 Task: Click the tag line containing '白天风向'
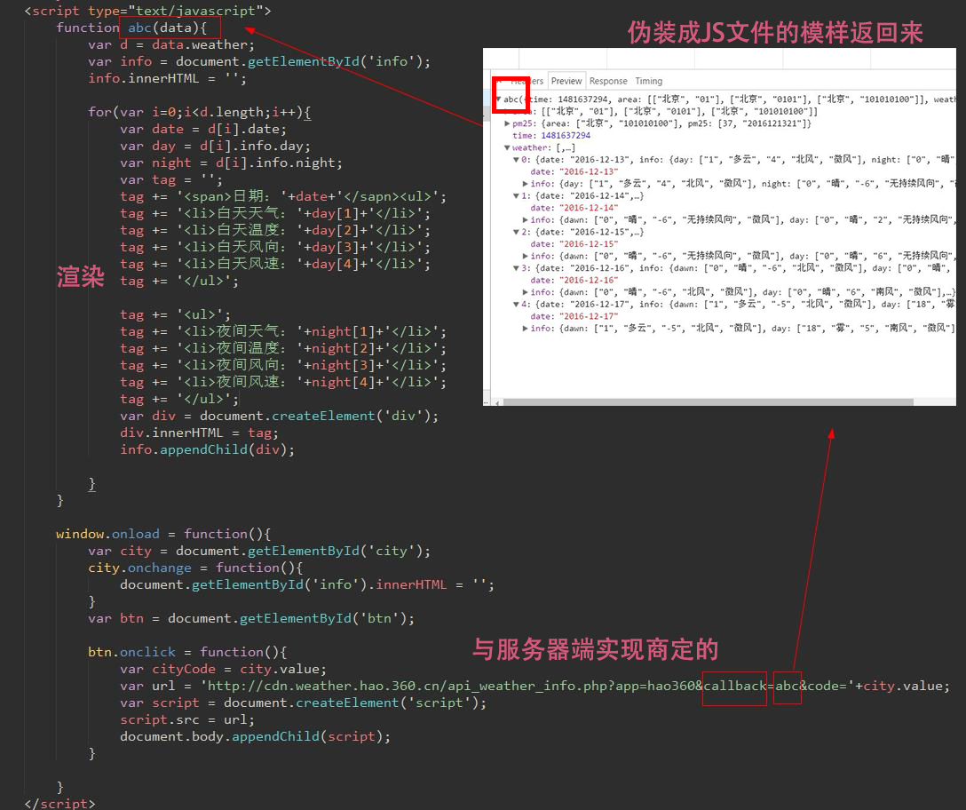275,247
